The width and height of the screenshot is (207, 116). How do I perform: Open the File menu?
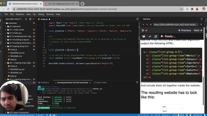6,14
